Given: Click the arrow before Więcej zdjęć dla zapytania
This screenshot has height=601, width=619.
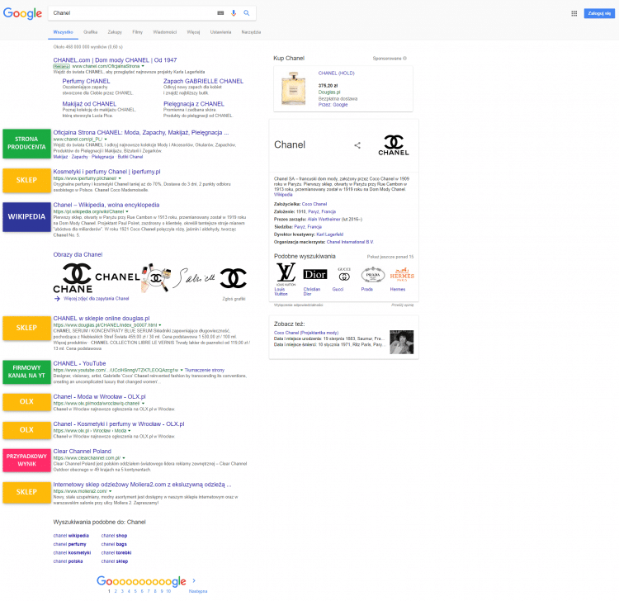Looking at the screenshot, I should (57, 299).
